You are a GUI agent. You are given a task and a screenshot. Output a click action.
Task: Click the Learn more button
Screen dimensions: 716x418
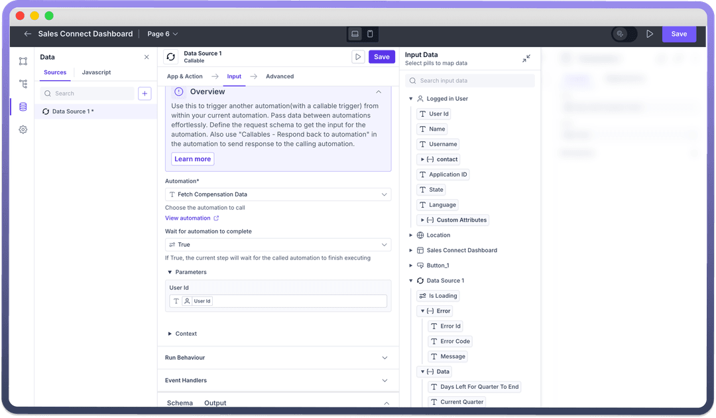click(x=192, y=159)
